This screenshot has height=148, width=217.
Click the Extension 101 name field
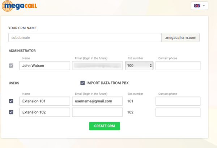tap(44, 101)
